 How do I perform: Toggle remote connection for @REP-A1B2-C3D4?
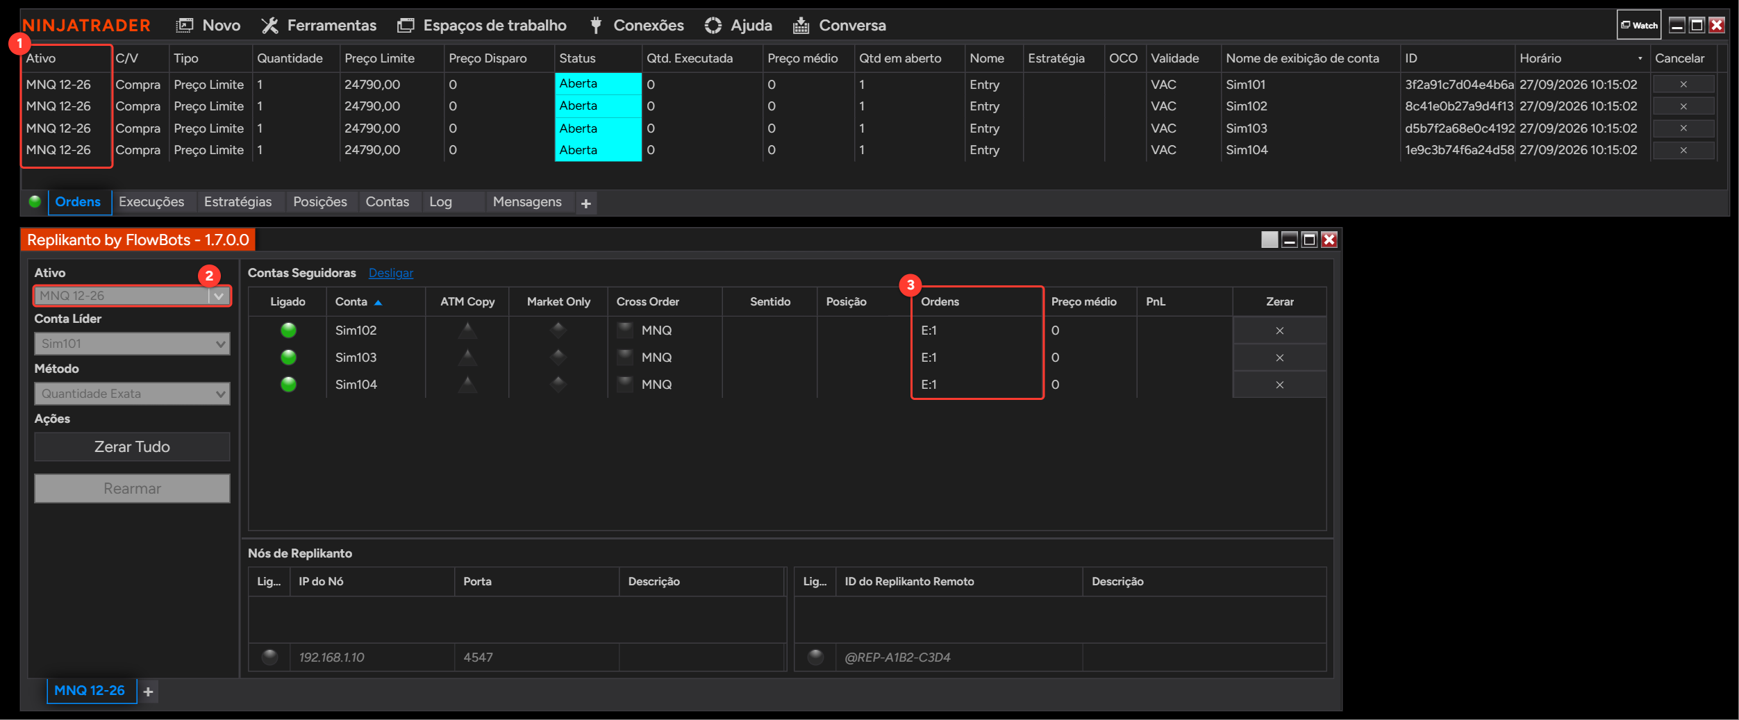(815, 657)
